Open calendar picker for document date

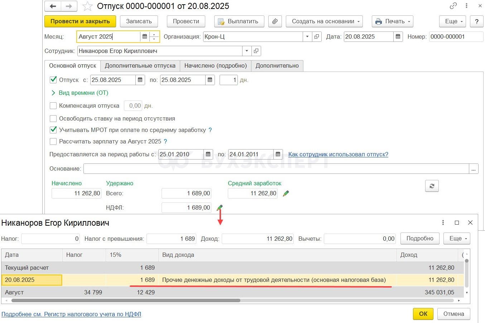point(398,37)
